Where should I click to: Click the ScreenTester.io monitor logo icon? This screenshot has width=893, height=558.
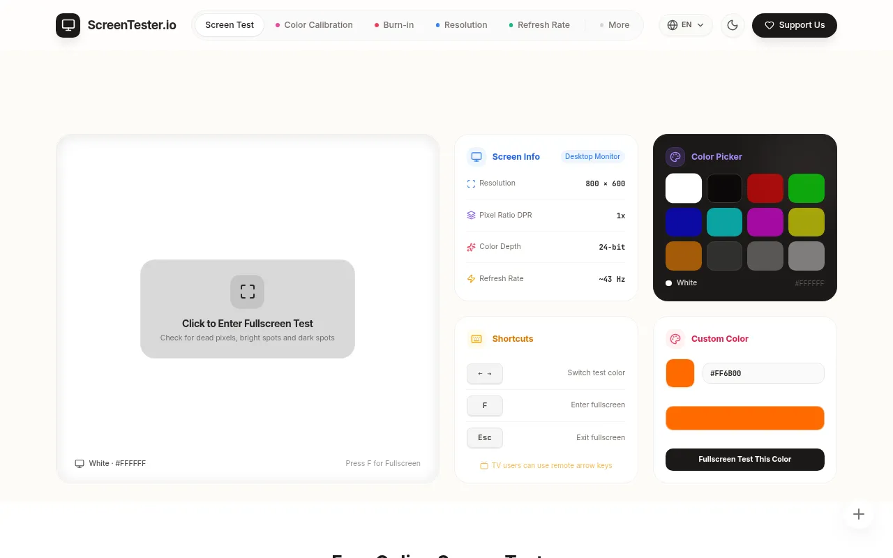coord(68,25)
